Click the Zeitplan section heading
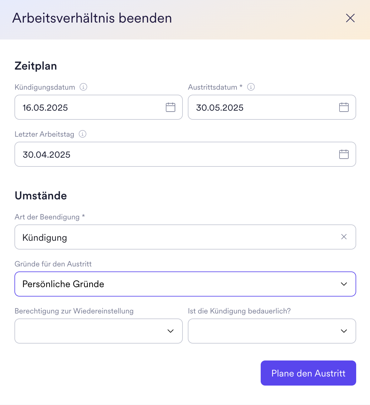 pos(35,66)
